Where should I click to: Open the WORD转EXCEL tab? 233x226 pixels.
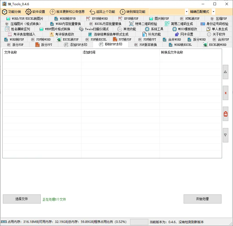[180, 45]
